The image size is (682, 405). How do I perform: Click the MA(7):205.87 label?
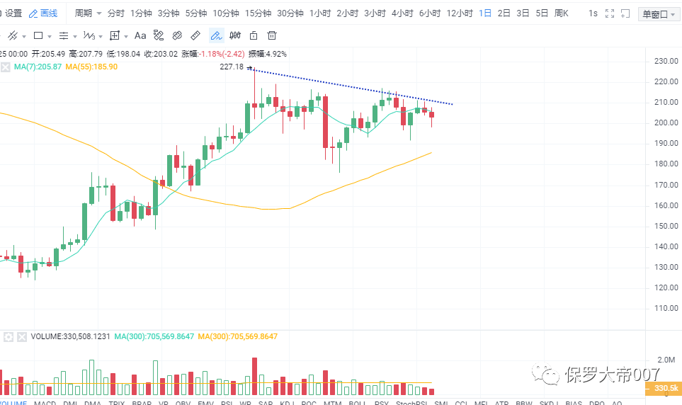[38, 67]
